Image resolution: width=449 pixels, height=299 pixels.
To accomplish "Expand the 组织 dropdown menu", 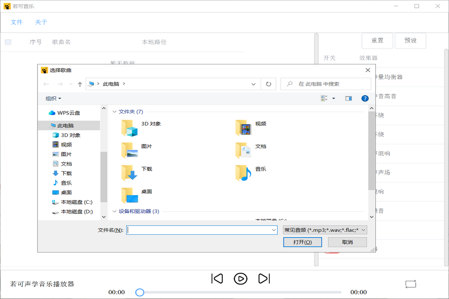I will click(52, 98).
